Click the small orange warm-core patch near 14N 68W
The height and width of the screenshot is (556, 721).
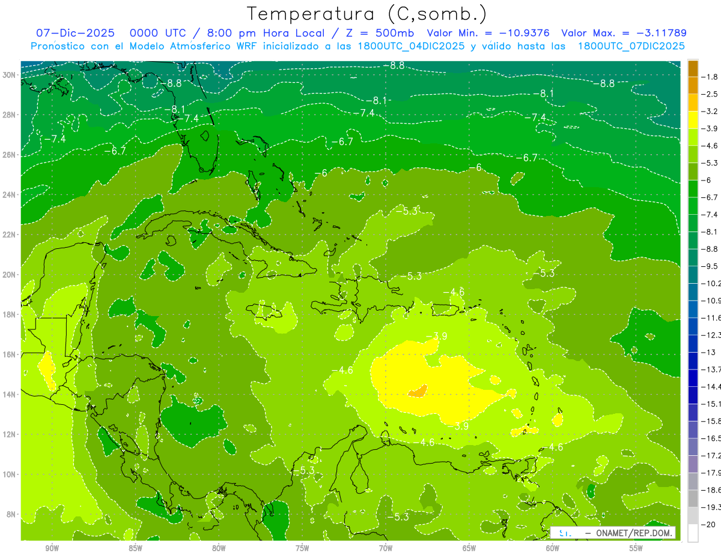tap(418, 391)
